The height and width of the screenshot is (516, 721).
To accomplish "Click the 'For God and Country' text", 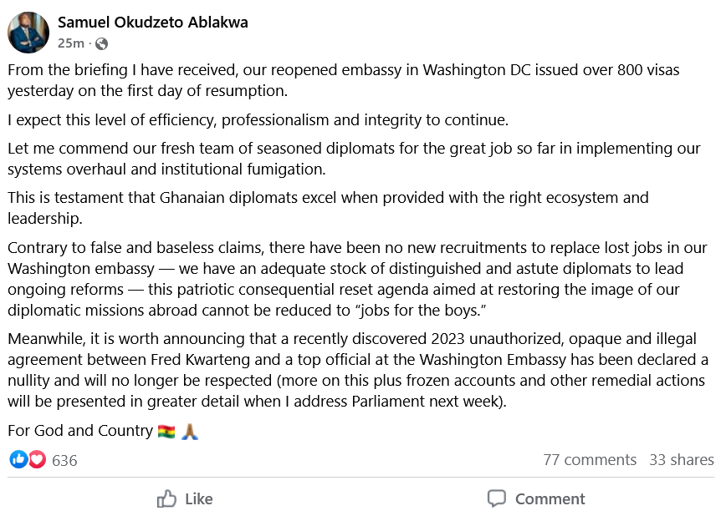I will tap(79, 431).
